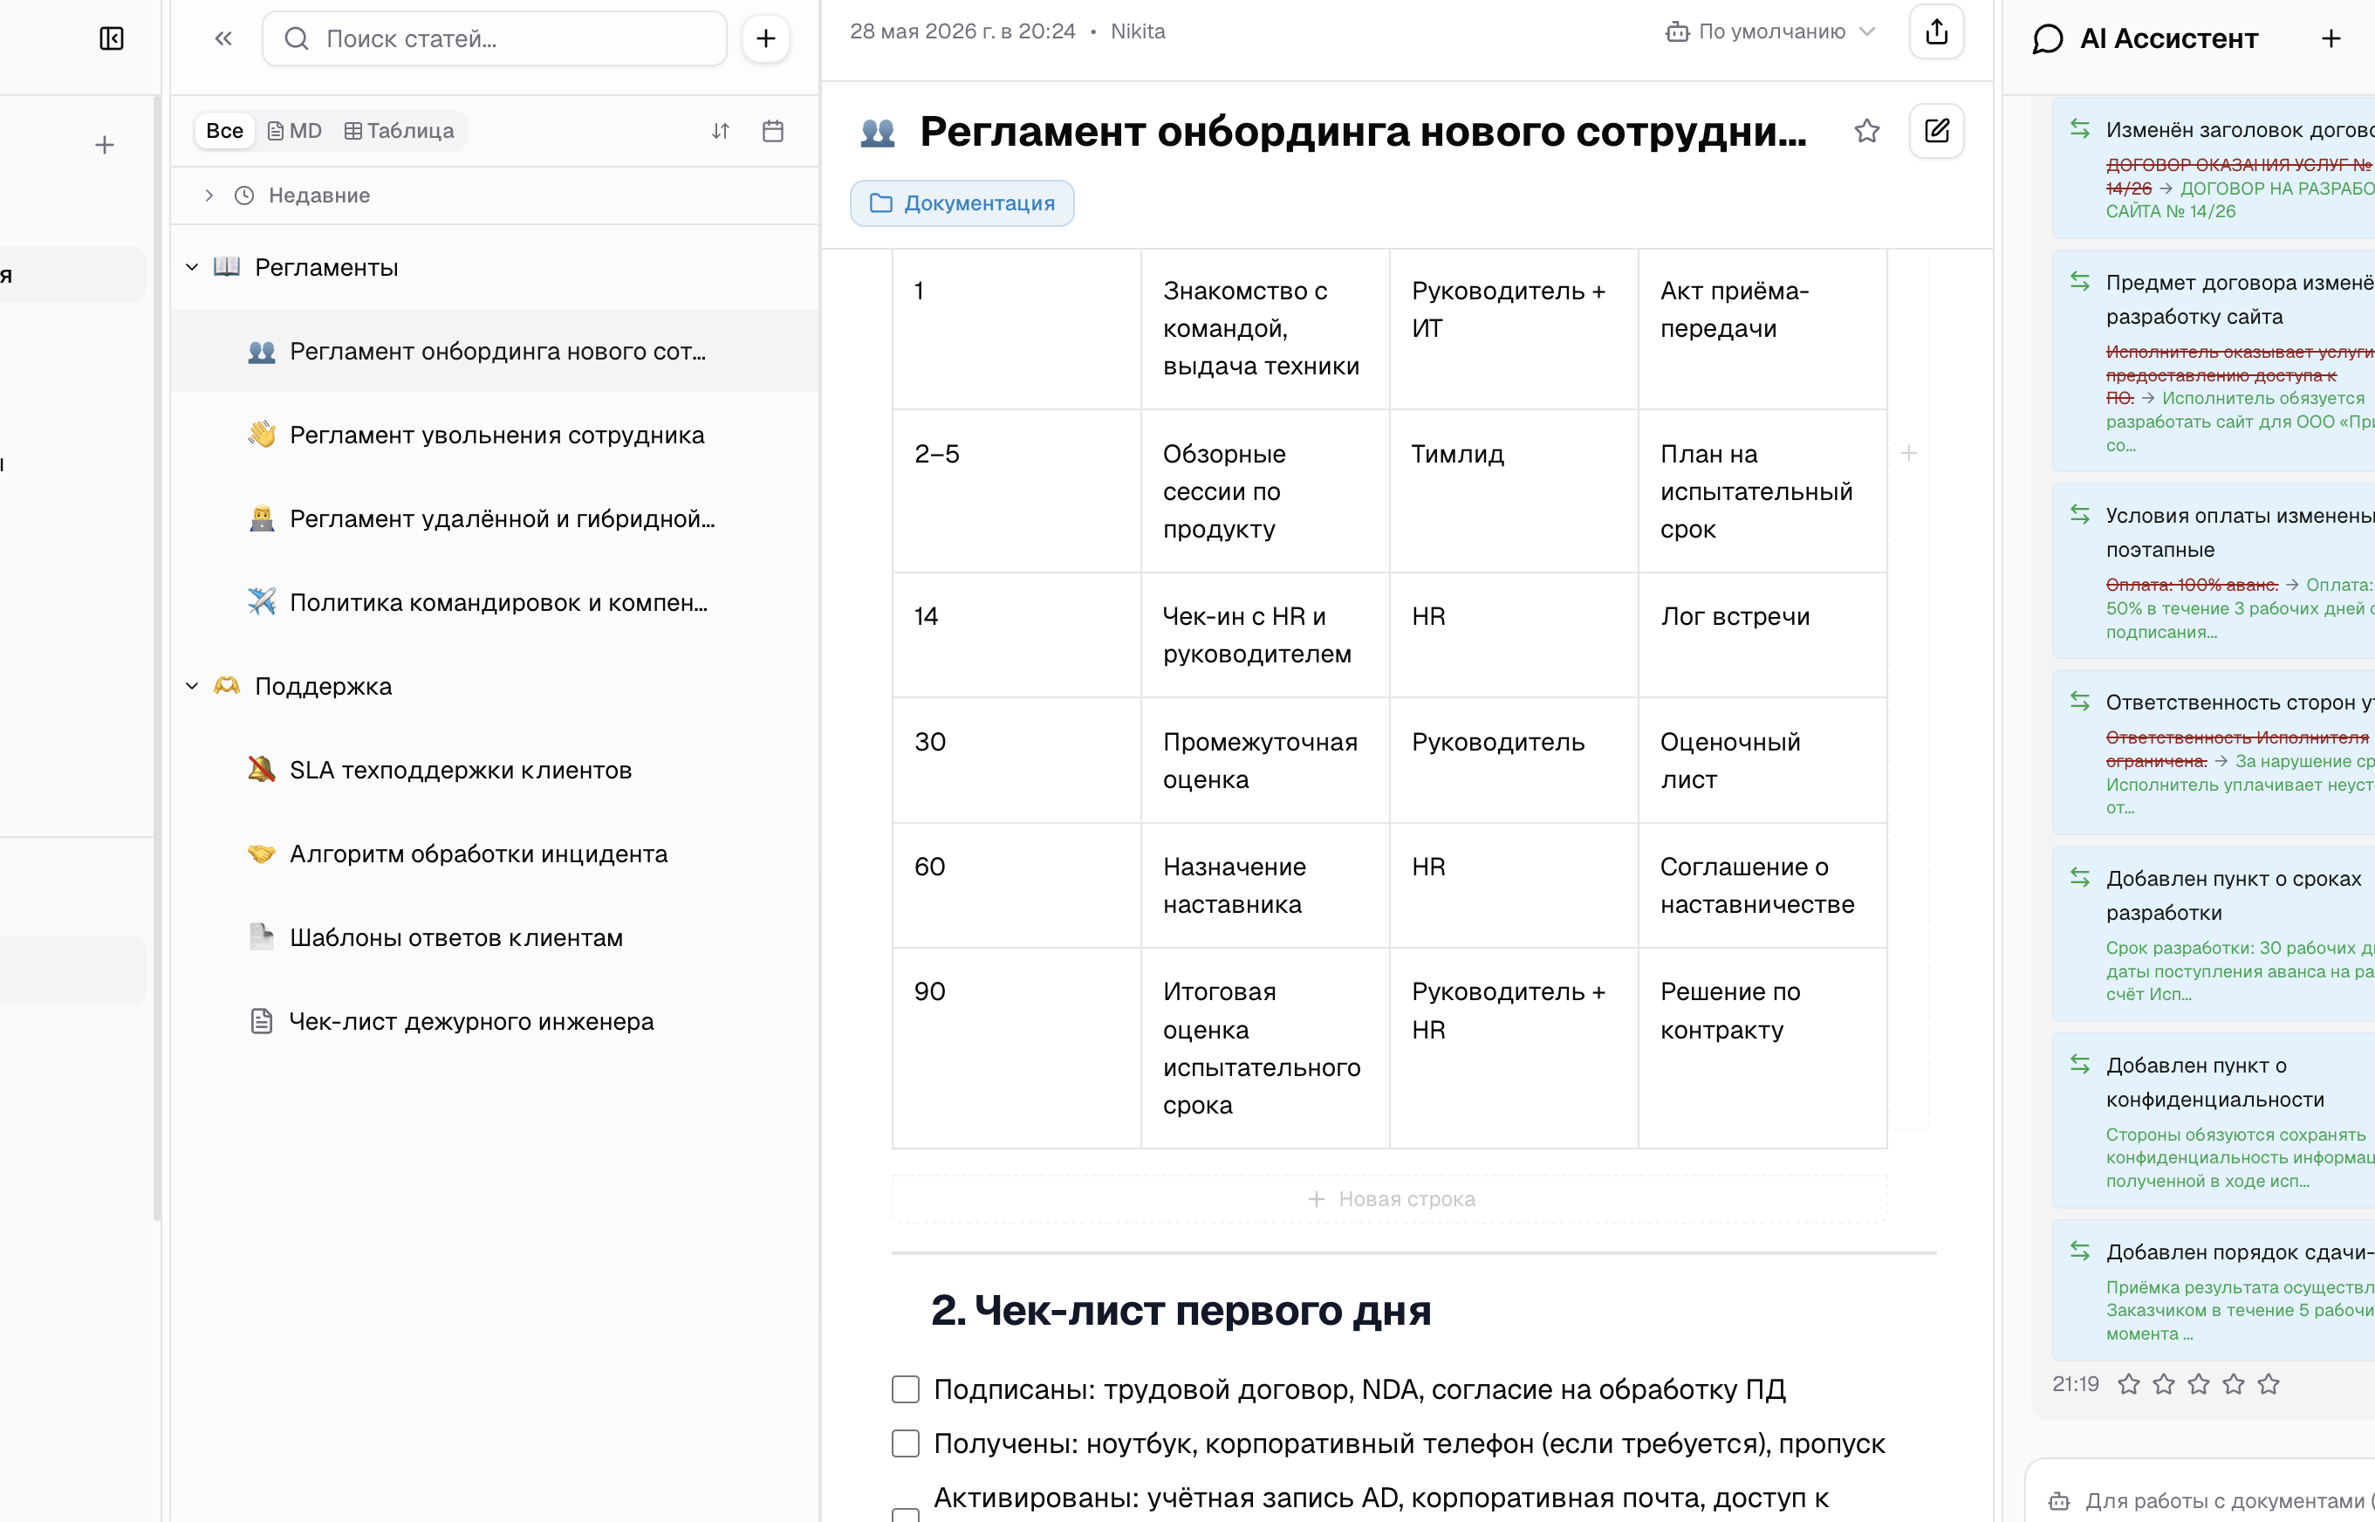The width and height of the screenshot is (2375, 1522).
Task: Open the По умолчанию dropdown
Action: 1769,31
